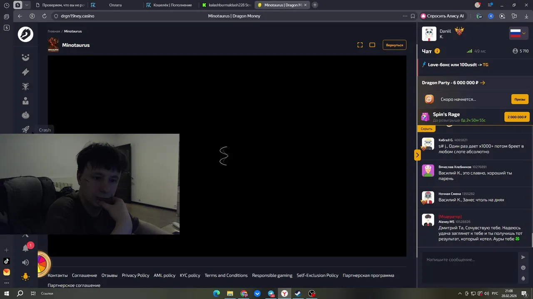This screenshot has width=533, height=299.
Task: Open Steam from the taskbar
Action: (x=298, y=293)
